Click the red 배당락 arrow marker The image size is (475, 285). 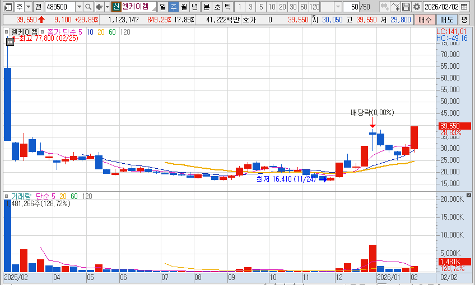point(372,123)
